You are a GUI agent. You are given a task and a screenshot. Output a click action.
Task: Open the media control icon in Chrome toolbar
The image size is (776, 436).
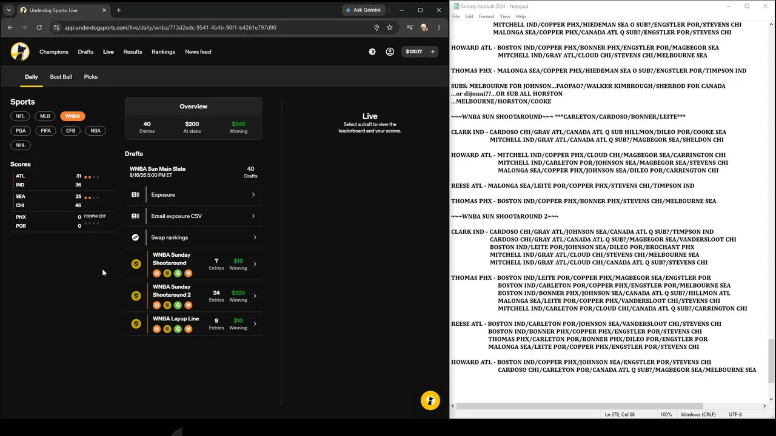[x=410, y=27]
